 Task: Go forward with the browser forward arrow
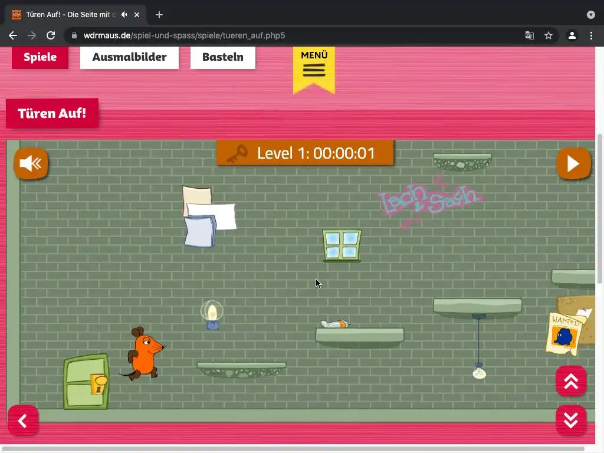point(32,35)
